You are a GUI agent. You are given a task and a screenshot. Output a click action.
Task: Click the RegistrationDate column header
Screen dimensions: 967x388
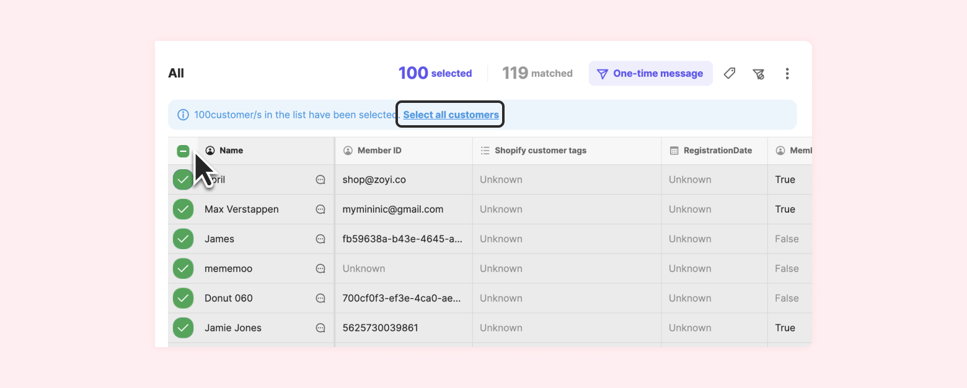[x=717, y=151]
